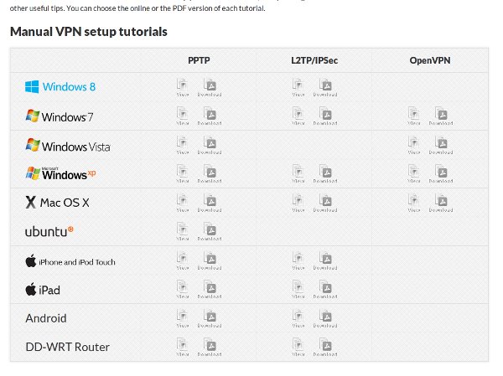The height and width of the screenshot is (376, 503).
Task: Click the PPTP column header
Action: tap(200, 60)
